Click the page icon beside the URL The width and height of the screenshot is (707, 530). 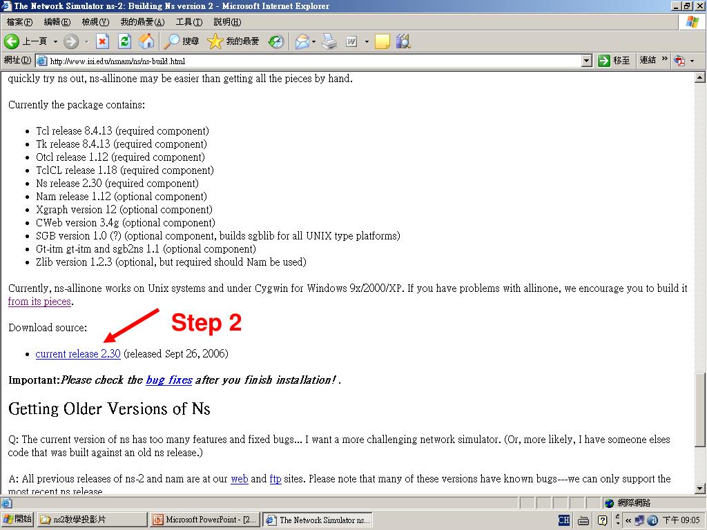[41, 61]
